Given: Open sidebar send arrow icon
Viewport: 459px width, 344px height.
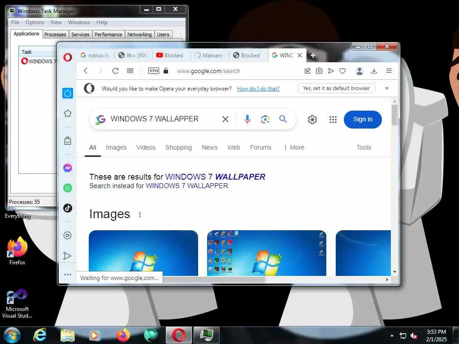Looking at the screenshot, I should [68, 256].
